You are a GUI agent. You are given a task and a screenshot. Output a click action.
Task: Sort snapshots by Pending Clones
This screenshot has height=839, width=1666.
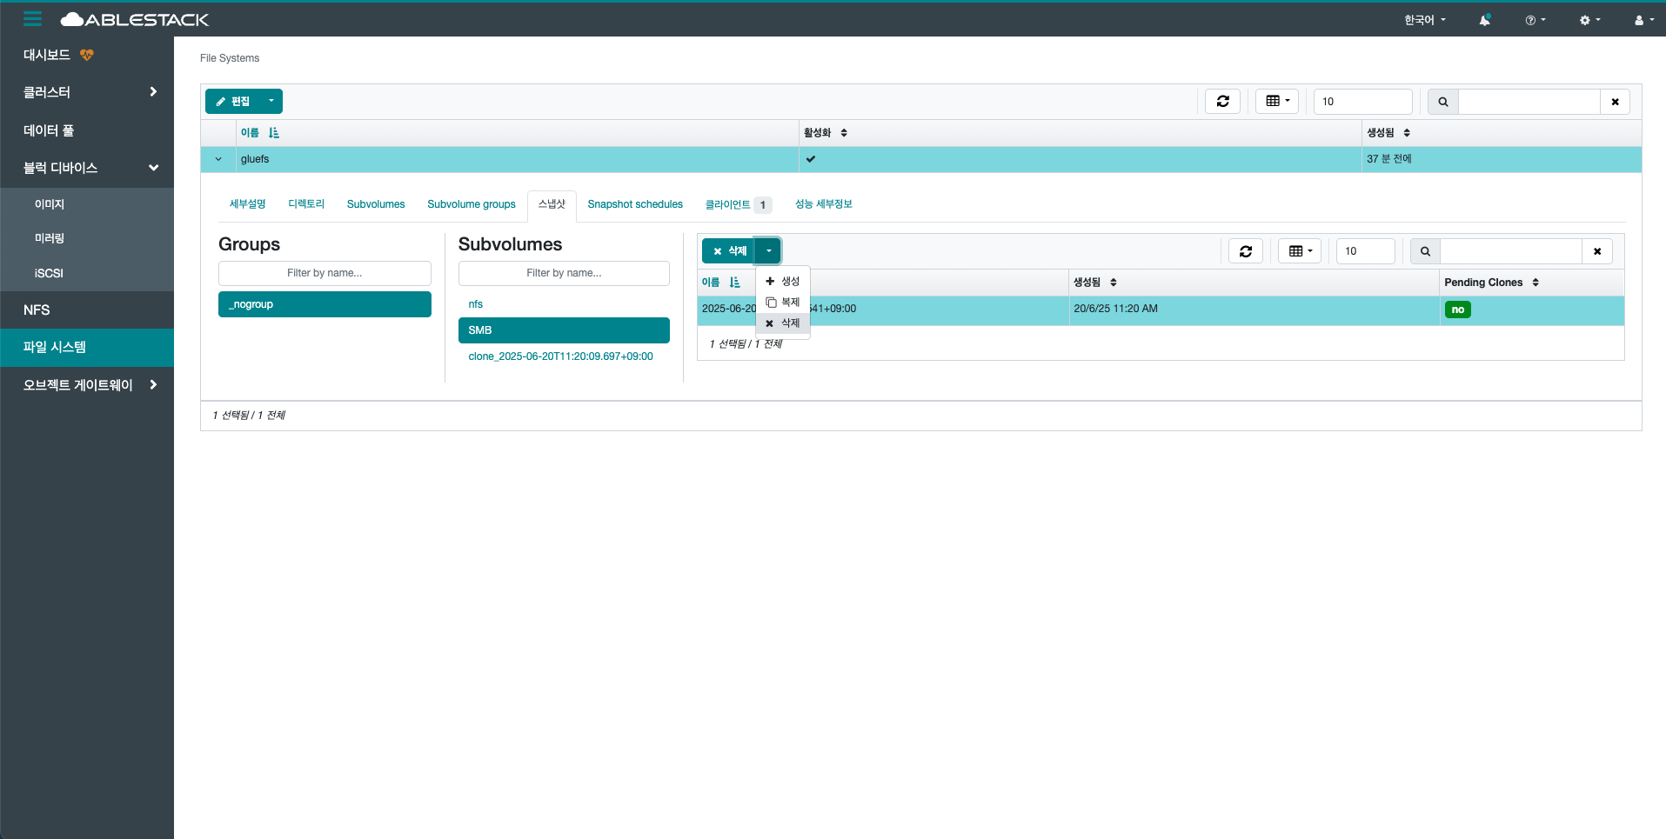pyautogui.click(x=1535, y=283)
